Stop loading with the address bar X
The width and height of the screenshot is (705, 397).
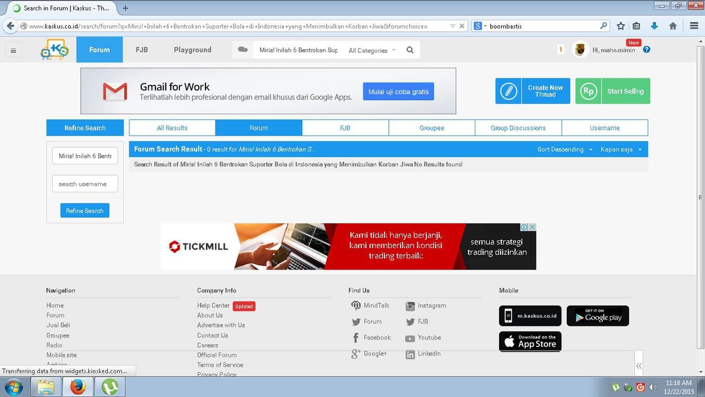(462, 26)
